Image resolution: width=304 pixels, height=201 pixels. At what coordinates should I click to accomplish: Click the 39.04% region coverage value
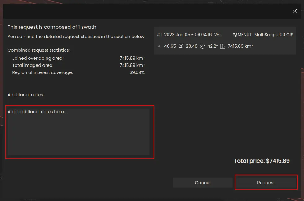point(137,72)
